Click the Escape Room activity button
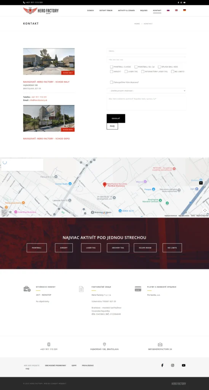 [145, 248]
